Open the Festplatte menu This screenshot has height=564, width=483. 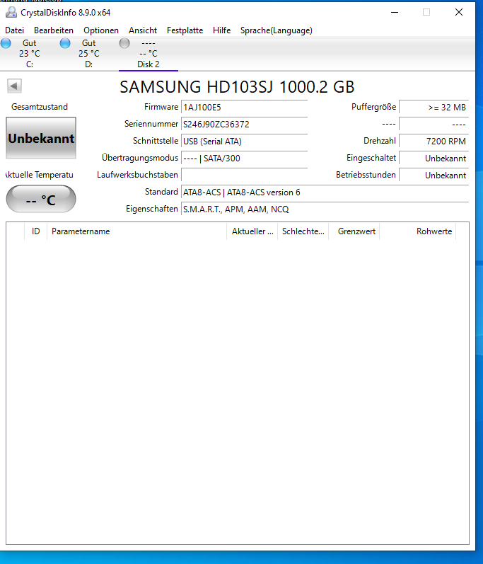pos(185,30)
